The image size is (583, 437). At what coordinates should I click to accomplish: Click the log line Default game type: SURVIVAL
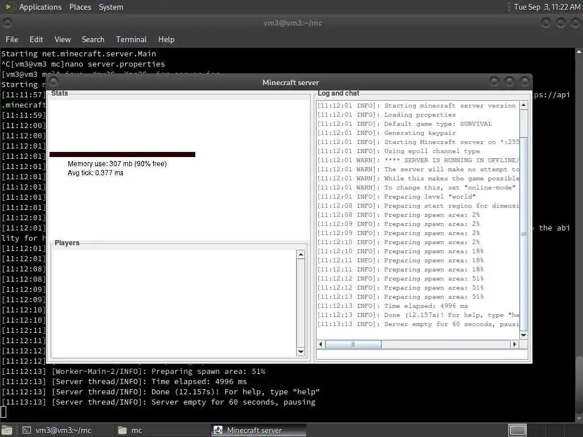(405, 123)
